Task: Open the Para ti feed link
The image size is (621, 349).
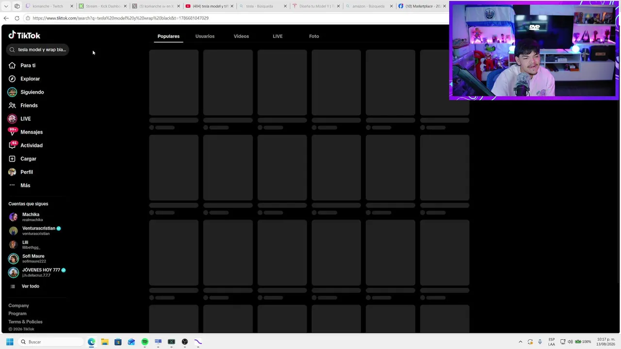Action: 28,65
